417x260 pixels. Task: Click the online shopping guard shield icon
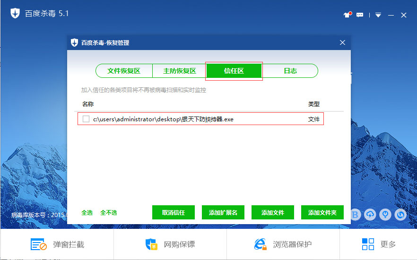(151, 244)
